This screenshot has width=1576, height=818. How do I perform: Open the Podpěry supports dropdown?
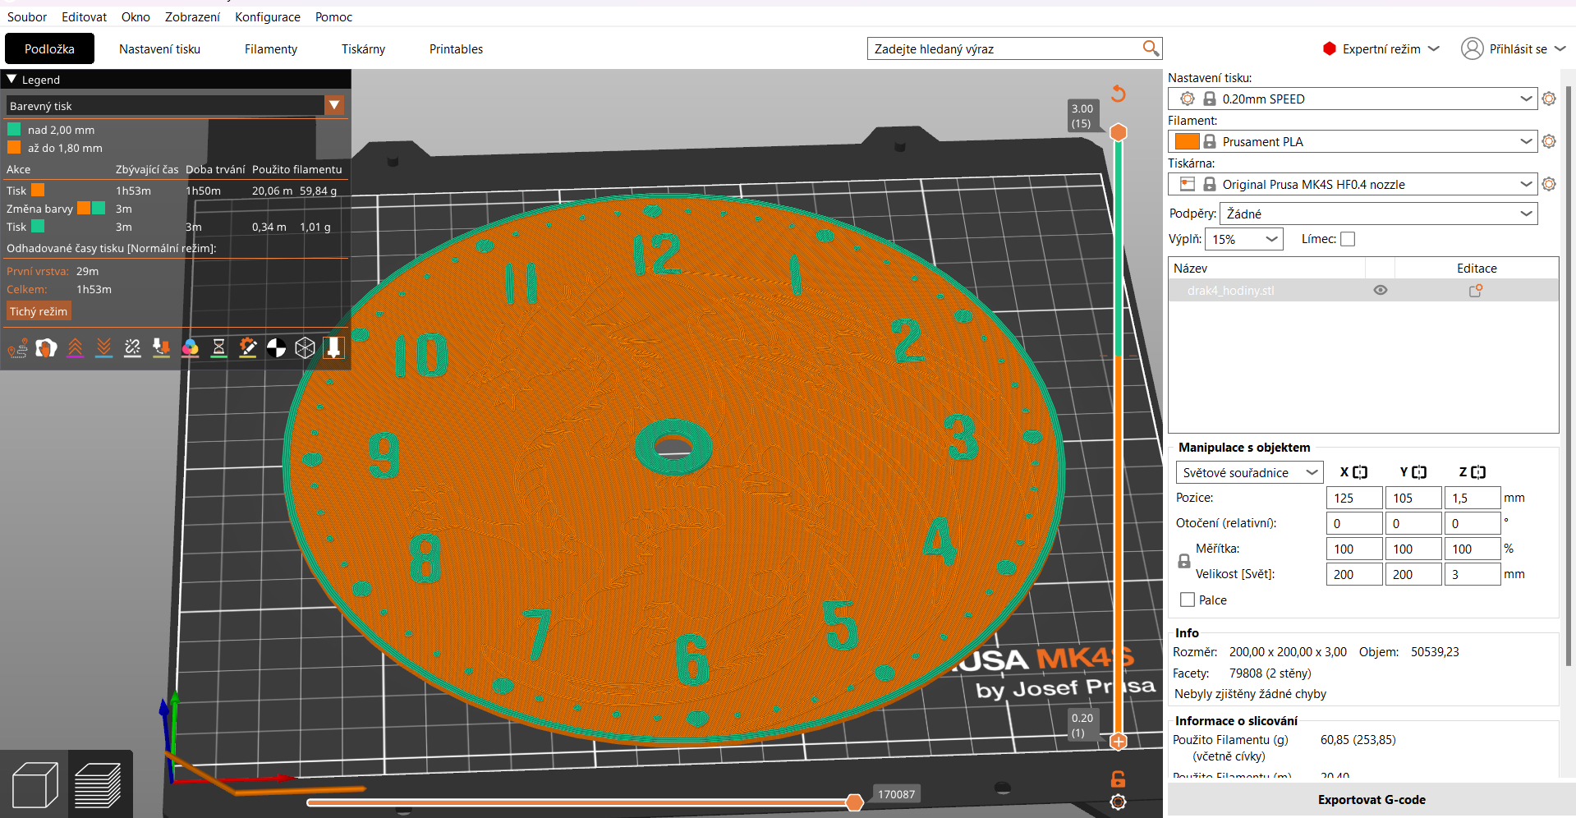pos(1378,214)
